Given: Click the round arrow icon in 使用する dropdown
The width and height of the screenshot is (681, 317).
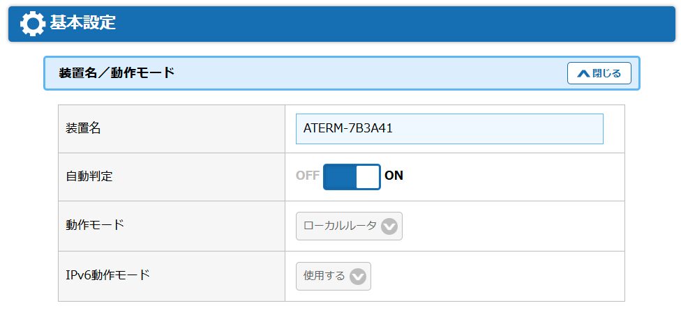Looking at the screenshot, I should point(358,276).
